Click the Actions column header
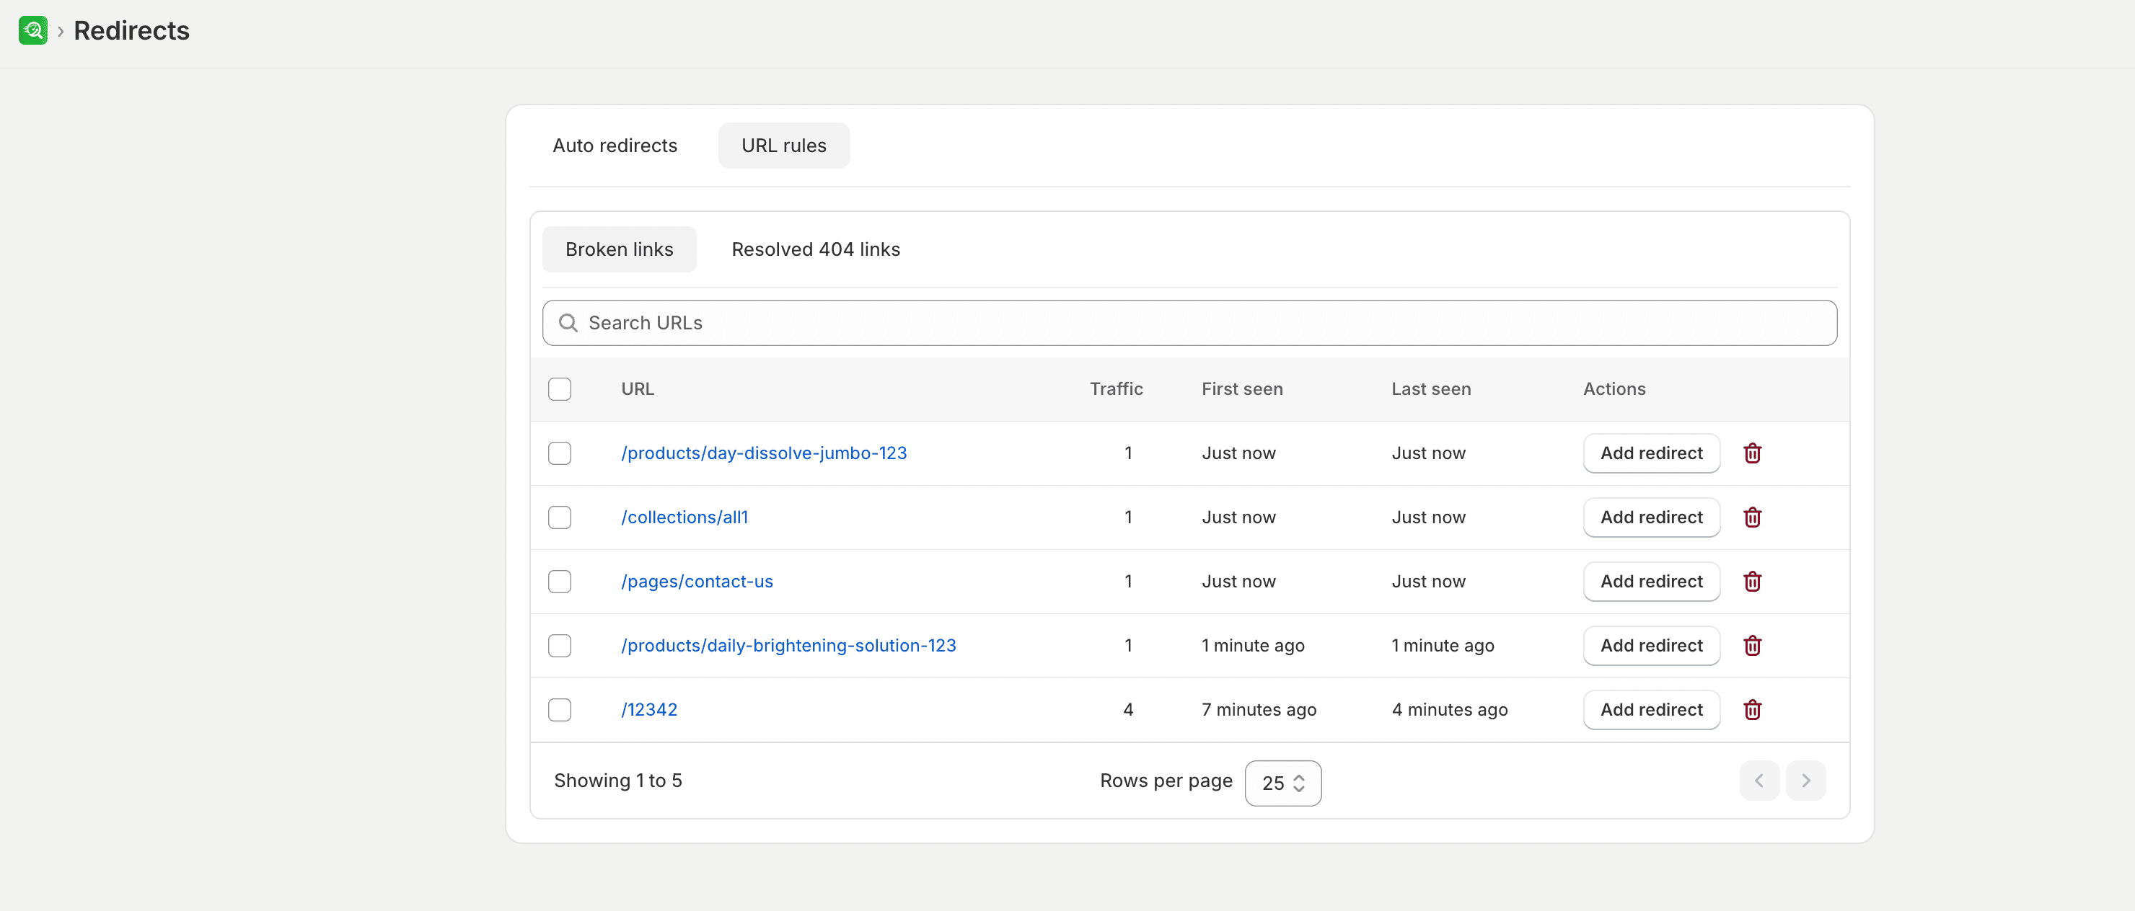 click(x=1614, y=389)
